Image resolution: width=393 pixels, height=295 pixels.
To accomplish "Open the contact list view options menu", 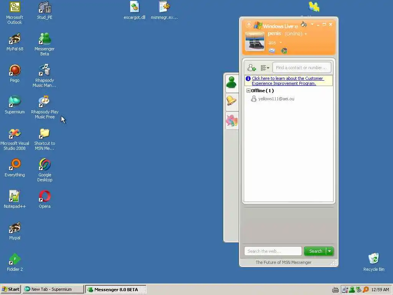I will (265, 68).
